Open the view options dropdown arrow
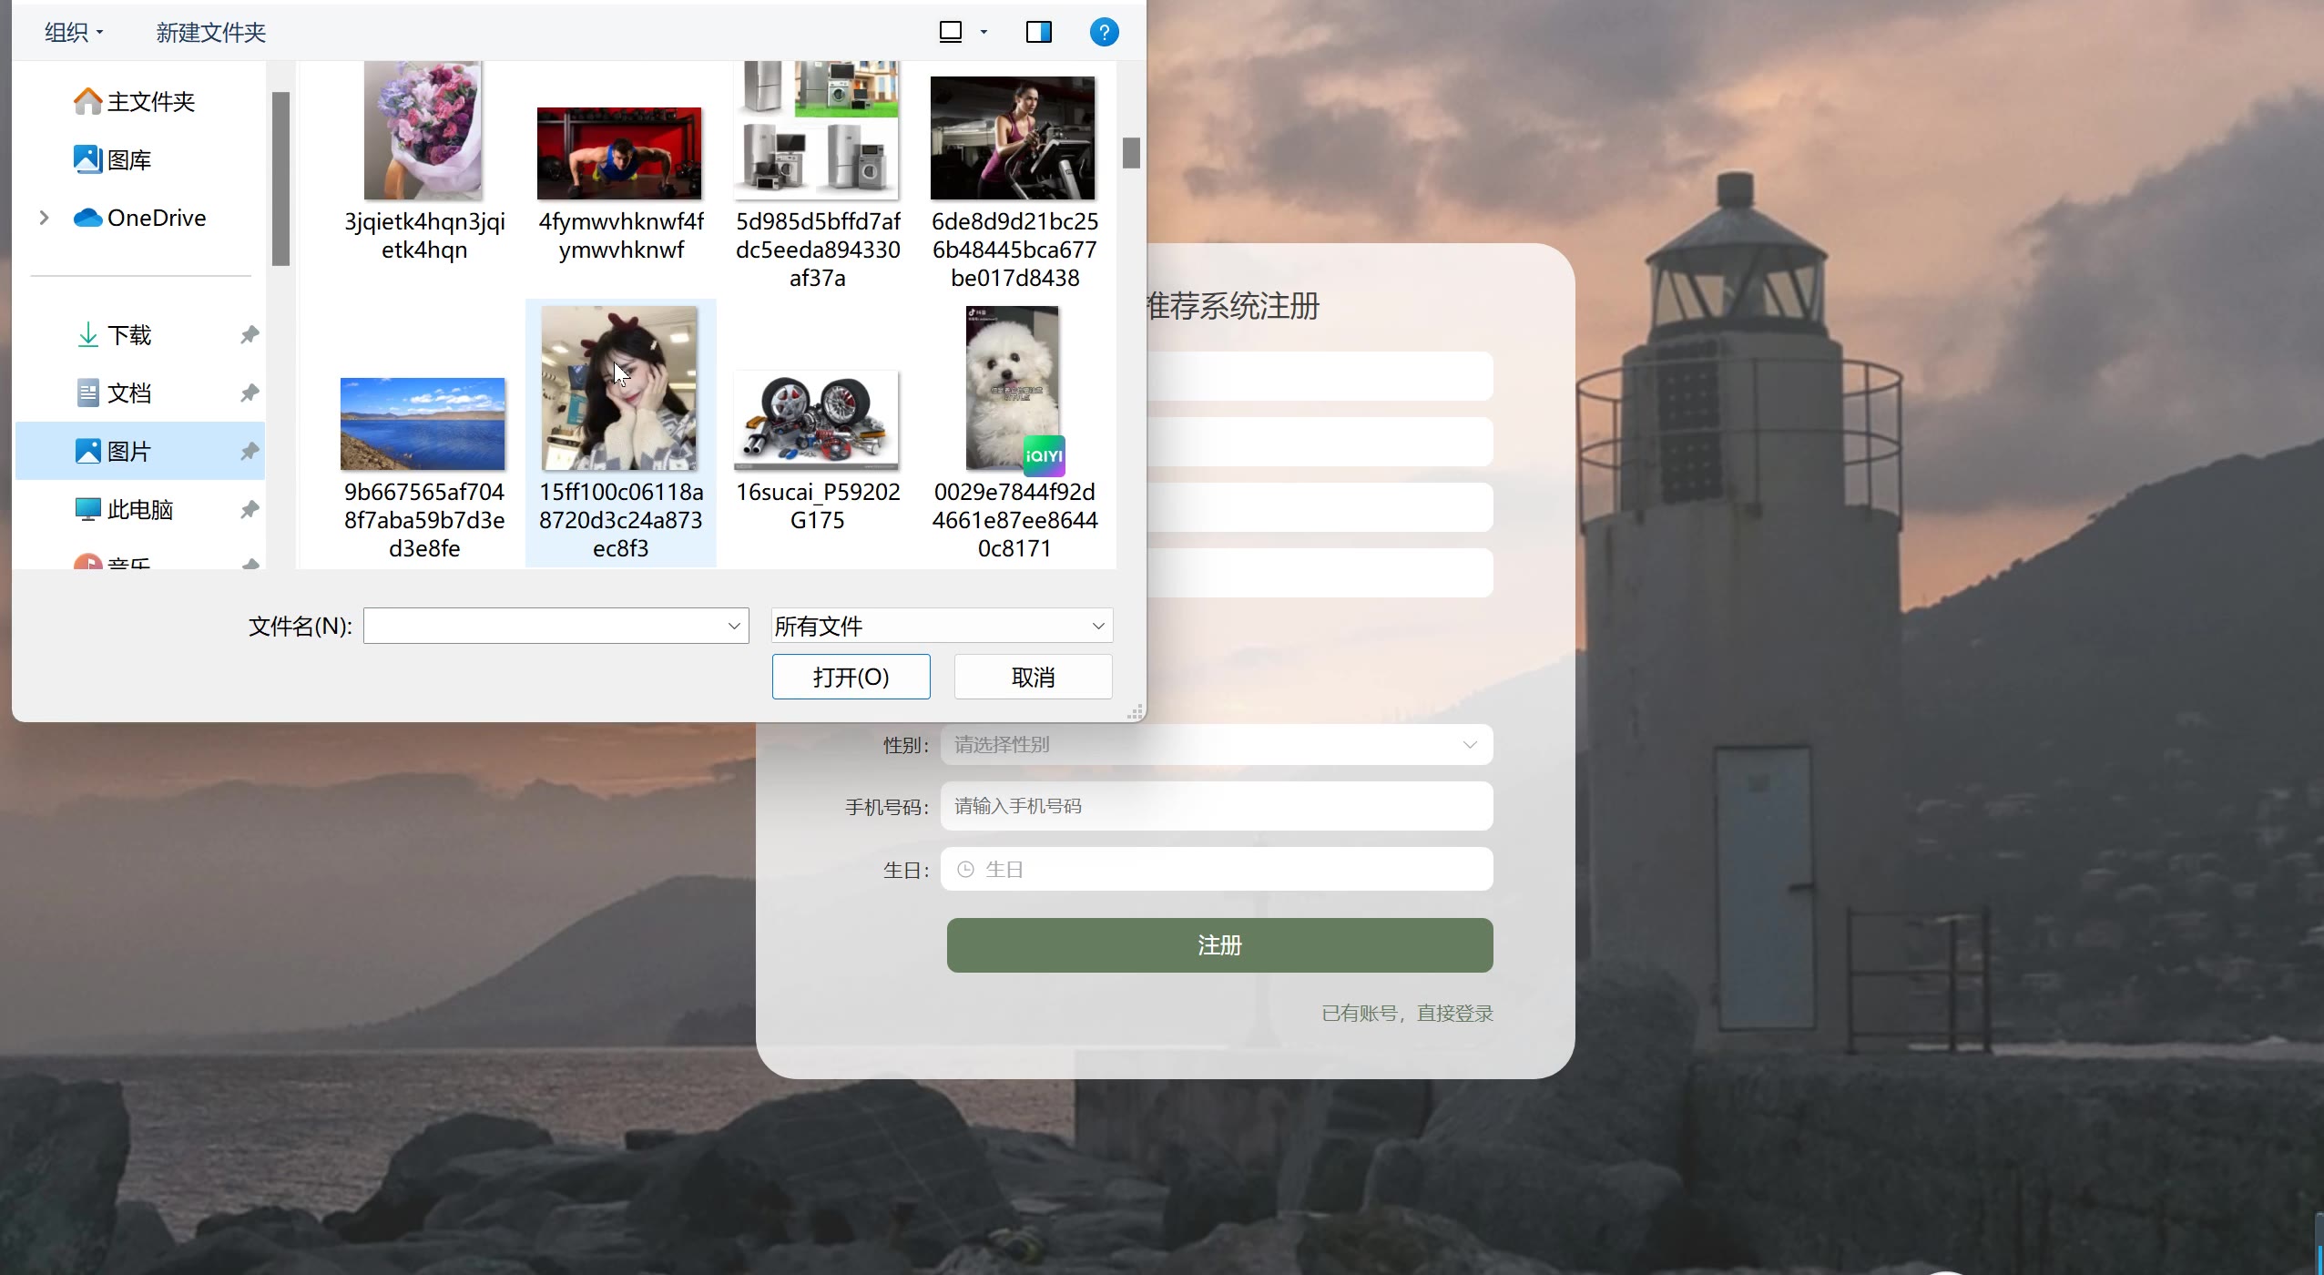The image size is (2324, 1275). (984, 33)
